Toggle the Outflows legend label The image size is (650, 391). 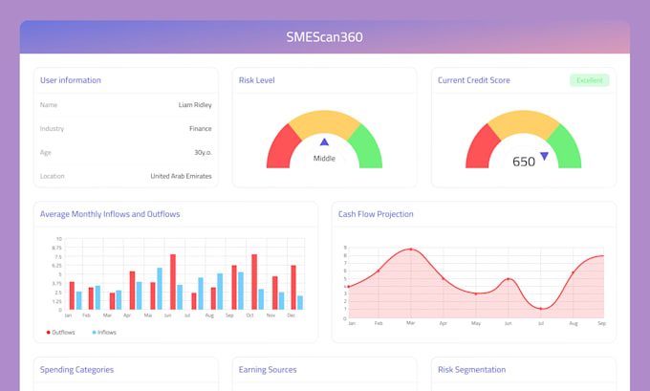click(x=63, y=332)
